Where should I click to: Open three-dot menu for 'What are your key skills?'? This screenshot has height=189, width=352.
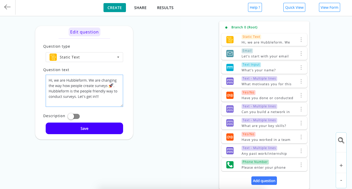pos(301,123)
